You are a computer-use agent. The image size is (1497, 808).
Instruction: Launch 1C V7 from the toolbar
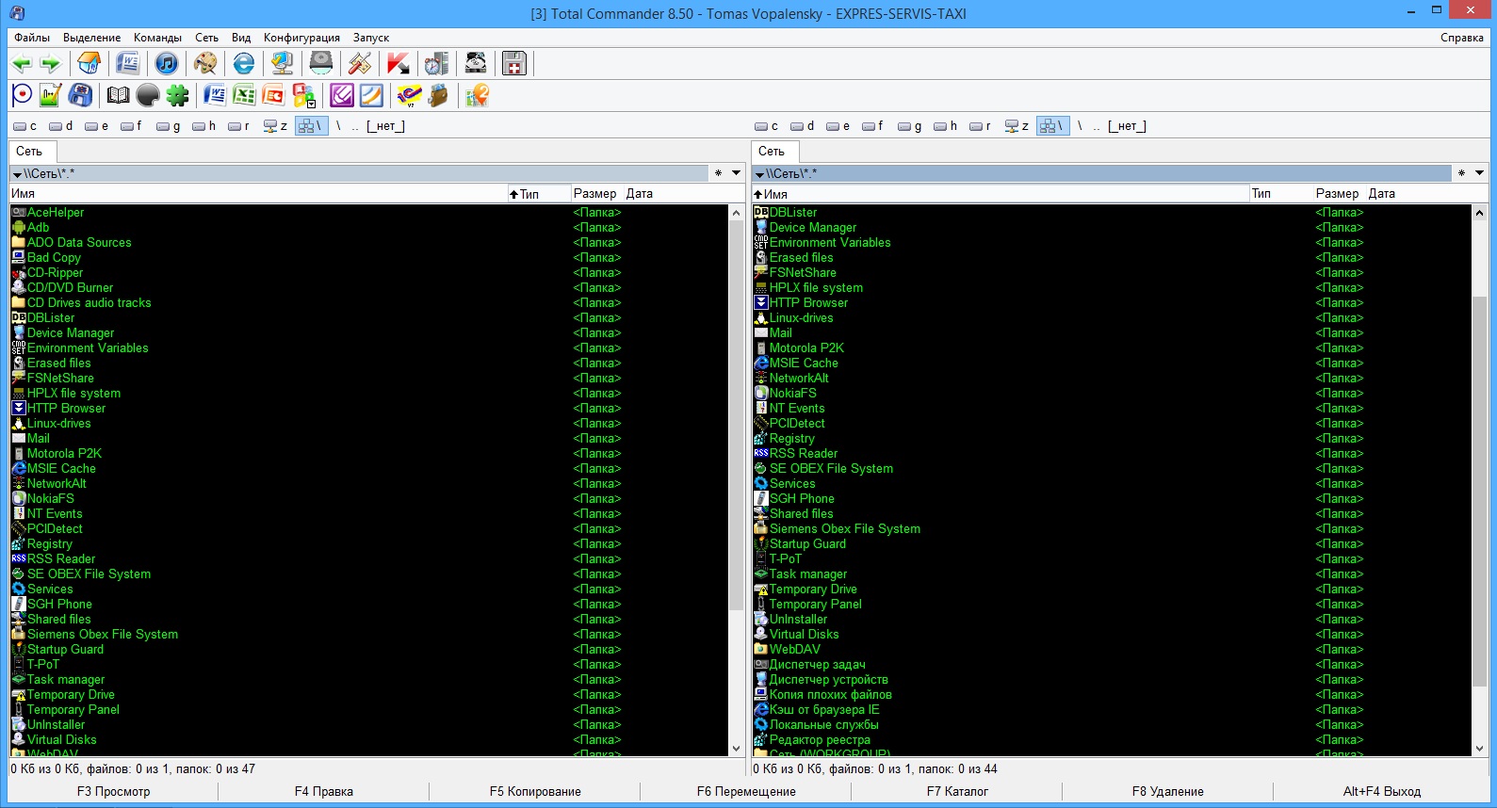[x=409, y=95]
